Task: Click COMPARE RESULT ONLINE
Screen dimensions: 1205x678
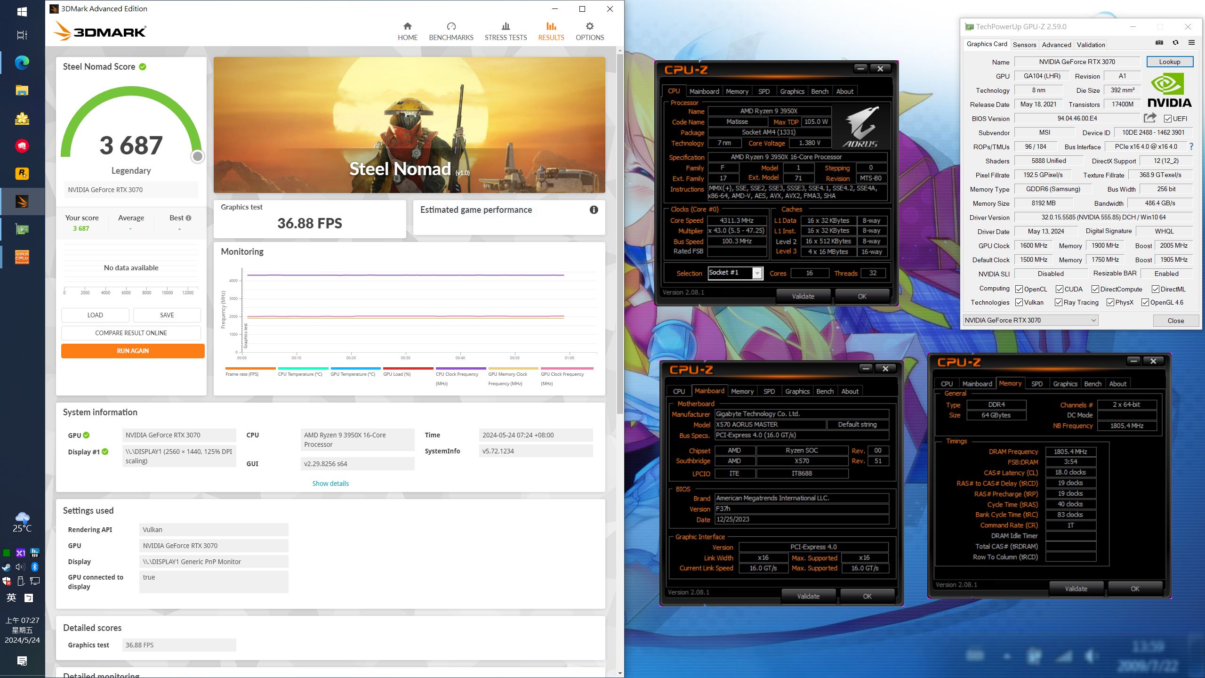Action: click(x=131, y=333)
